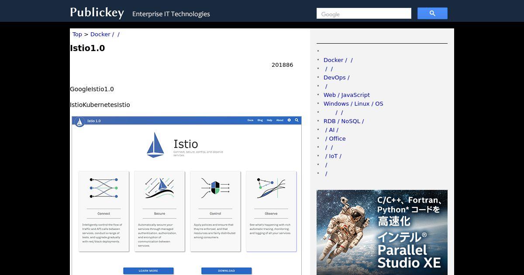Open the Docker category in sidebar
This screenshot has height=275, width=524.
click(338, 60)
